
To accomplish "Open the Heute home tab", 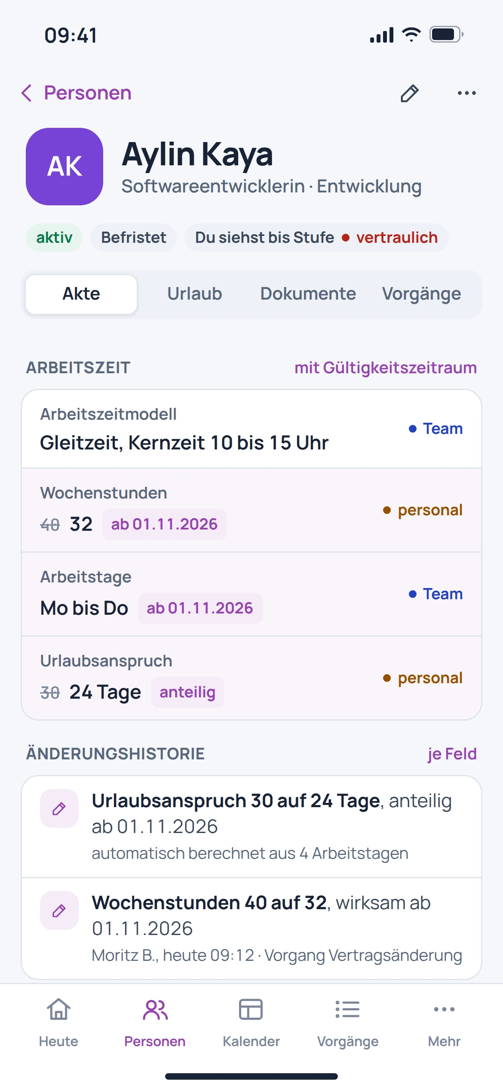I will (58, 1023).
